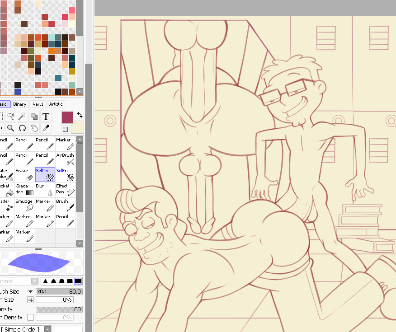
Task: Select the Hand pan tool
Action: [x=34, y=128]
